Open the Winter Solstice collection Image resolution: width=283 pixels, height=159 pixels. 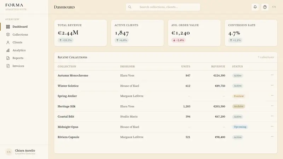point(68,86)
